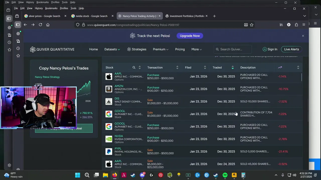Show site security padlock info
This screenshot has height=180, width=321.
point(84,25)
